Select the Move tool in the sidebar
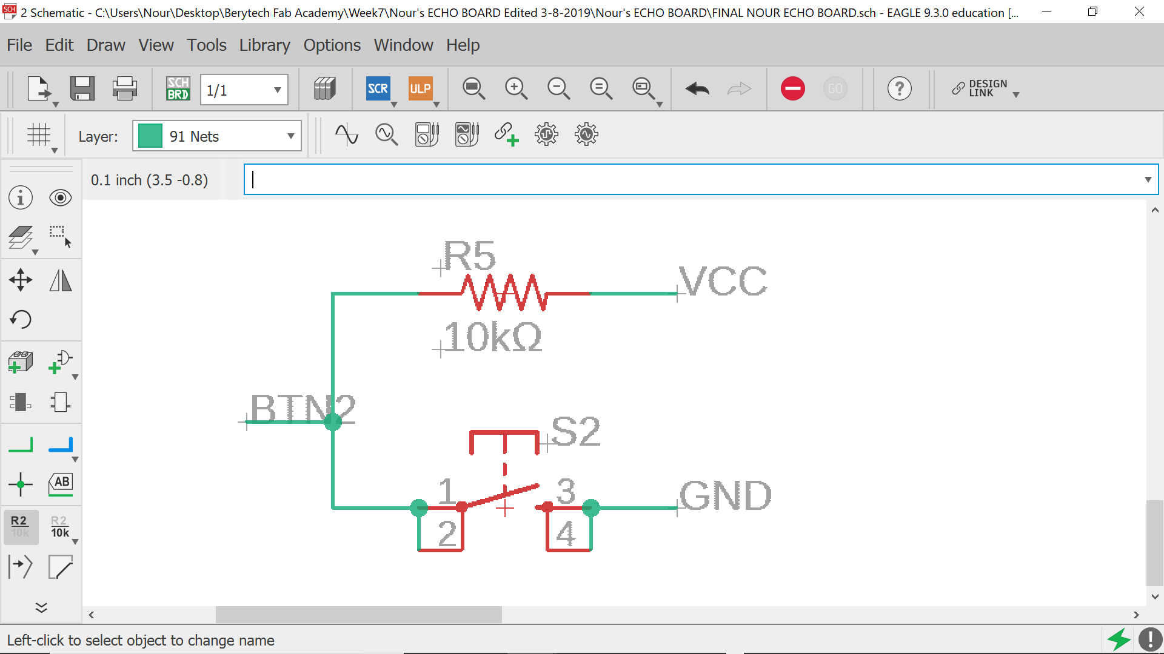Screen dimensions: 1164x654 21,280
